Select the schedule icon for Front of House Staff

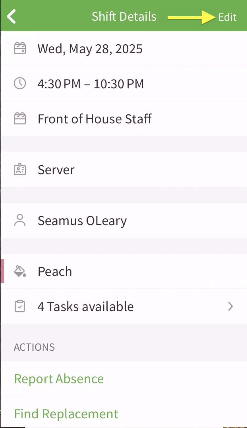(x=20, y=119)
